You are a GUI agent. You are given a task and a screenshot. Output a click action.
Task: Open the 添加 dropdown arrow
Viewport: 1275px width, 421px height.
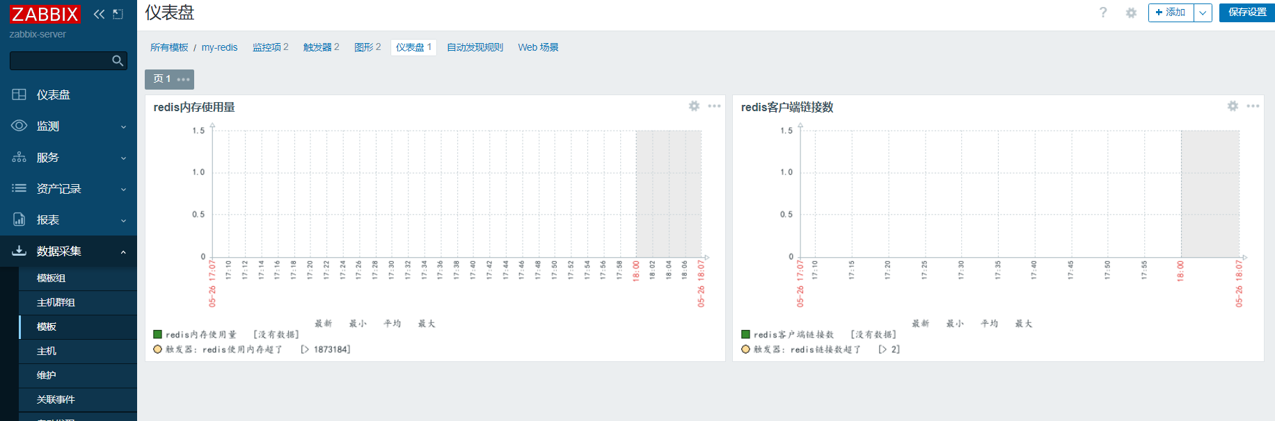coord(1203,13)
